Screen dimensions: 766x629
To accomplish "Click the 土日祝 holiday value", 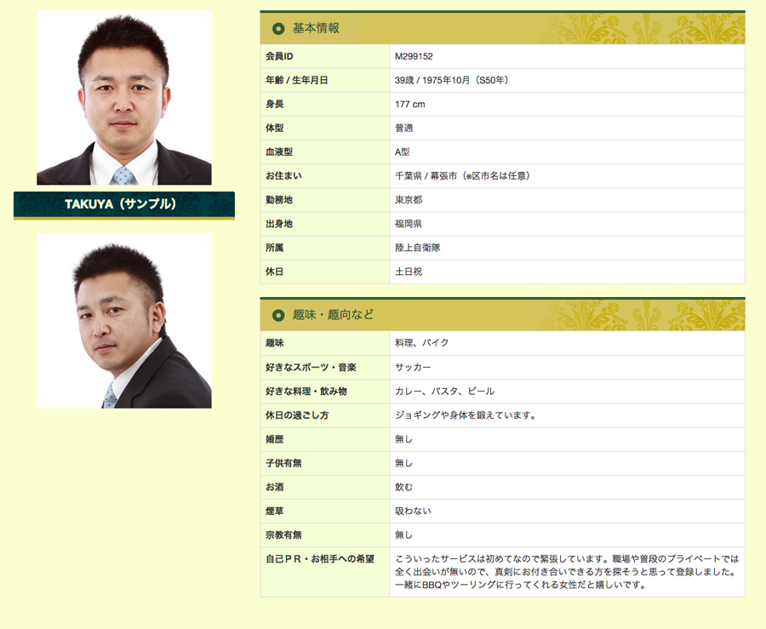I will [409, 272].
